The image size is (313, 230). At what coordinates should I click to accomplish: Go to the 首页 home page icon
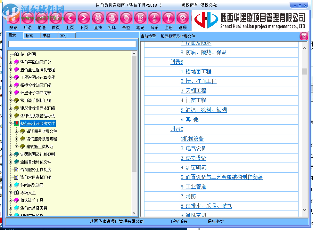click(56, 18)
